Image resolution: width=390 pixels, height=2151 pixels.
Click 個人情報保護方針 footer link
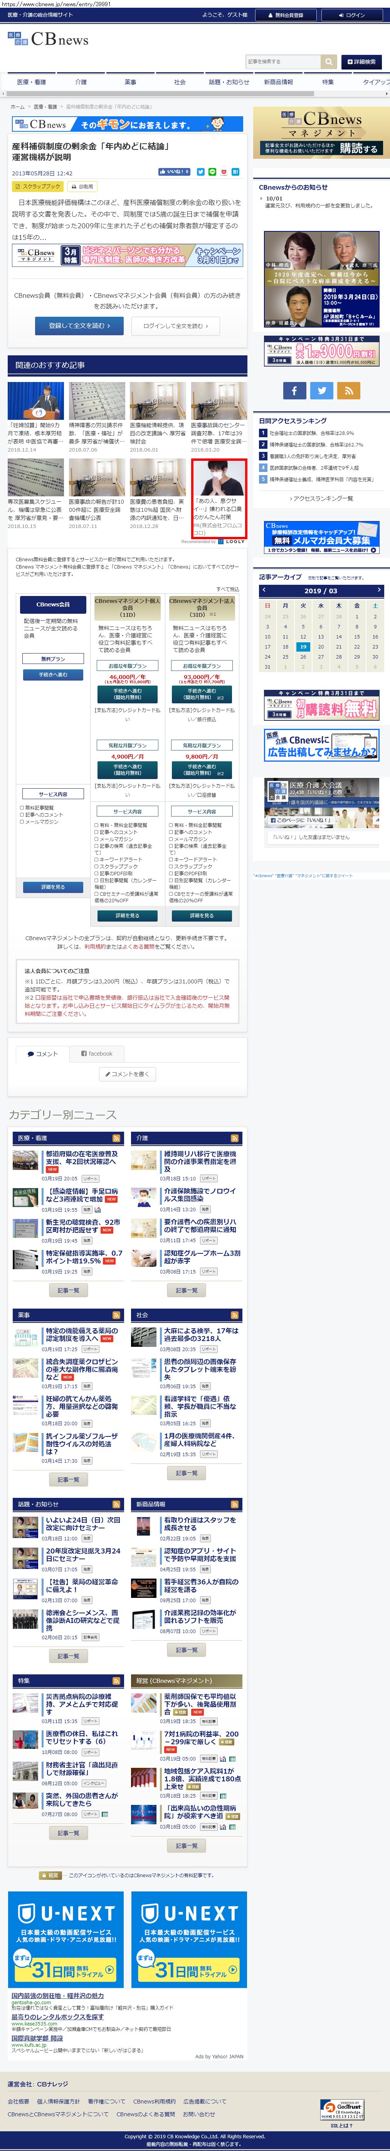point(58,2102)
